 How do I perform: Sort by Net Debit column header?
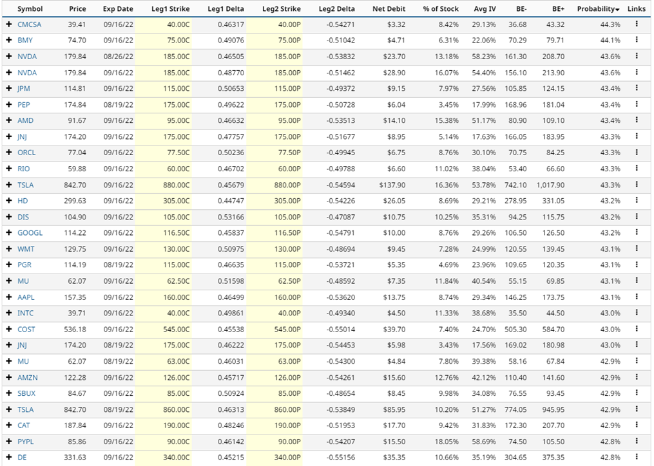389,9
